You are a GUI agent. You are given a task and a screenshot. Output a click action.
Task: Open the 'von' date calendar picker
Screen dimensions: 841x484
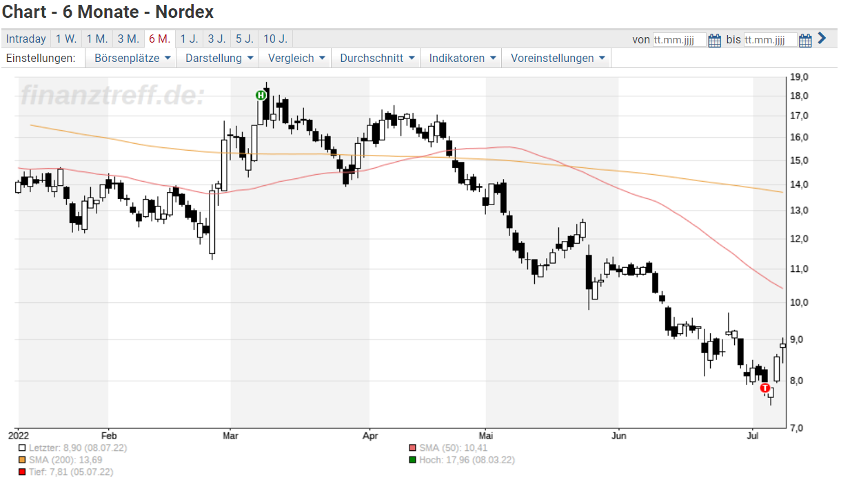(715, 40)
